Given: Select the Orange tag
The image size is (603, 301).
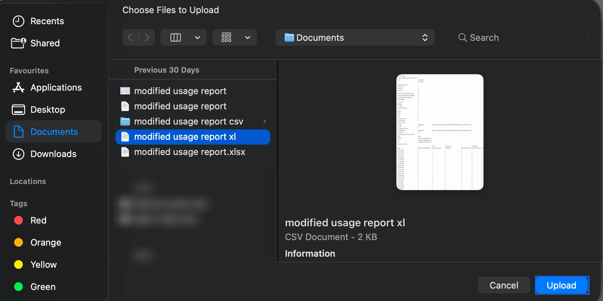Looking at the screenshot, I should click(x=46, y=243).
